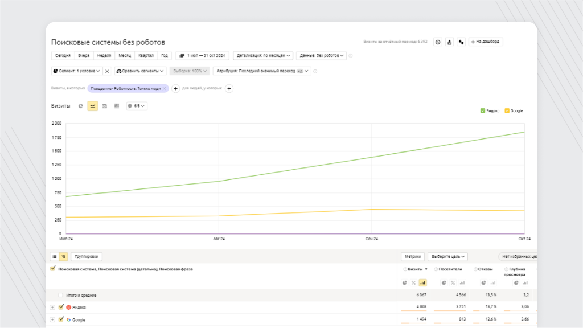Click help icon next to Атрибуция dropdown
583x328 pixels.
315,71
